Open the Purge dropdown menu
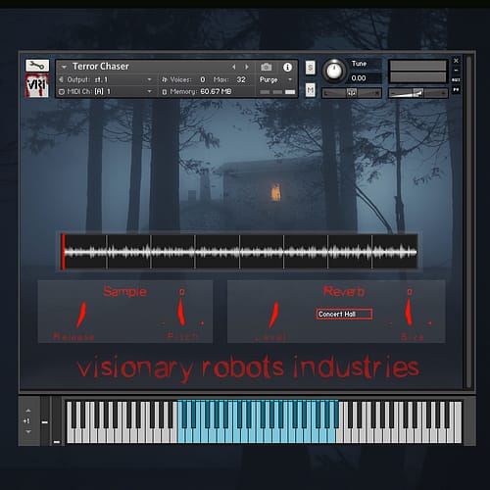 pos(275,79)
